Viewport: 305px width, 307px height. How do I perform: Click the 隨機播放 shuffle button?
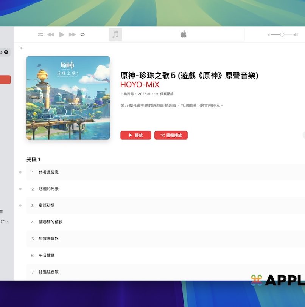point(171,135)
